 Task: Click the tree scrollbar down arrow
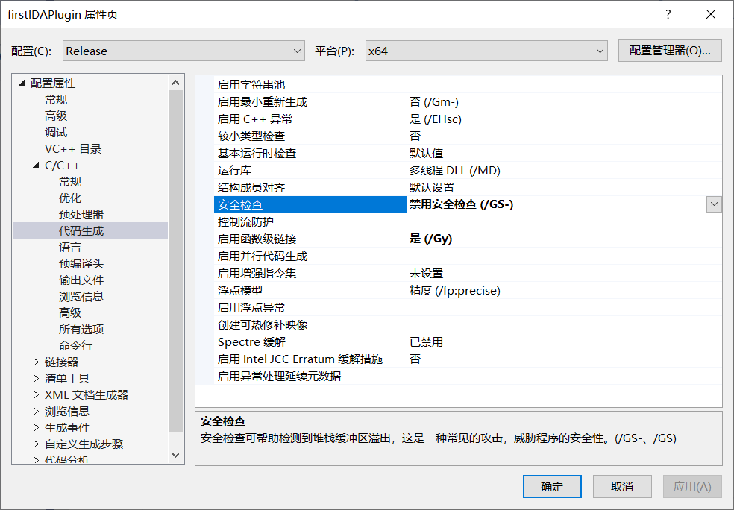[176, 456]
